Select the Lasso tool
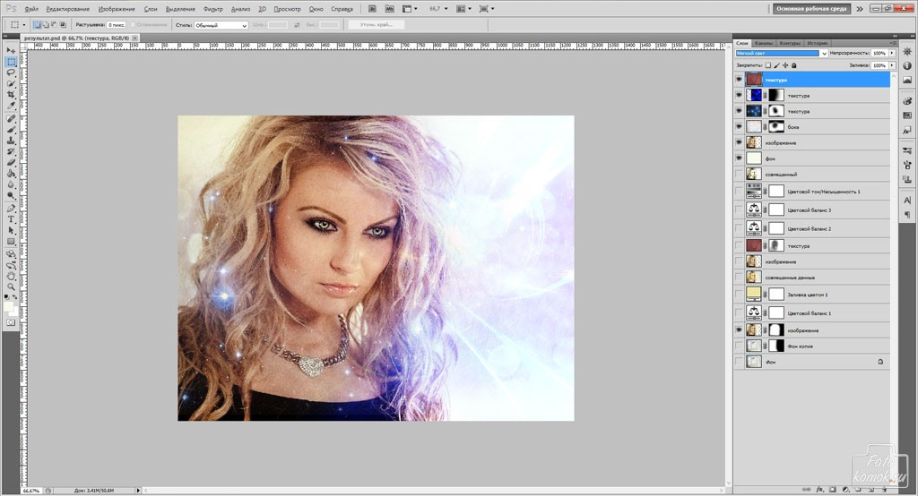 pyautogui.click(x=11, y=73)
